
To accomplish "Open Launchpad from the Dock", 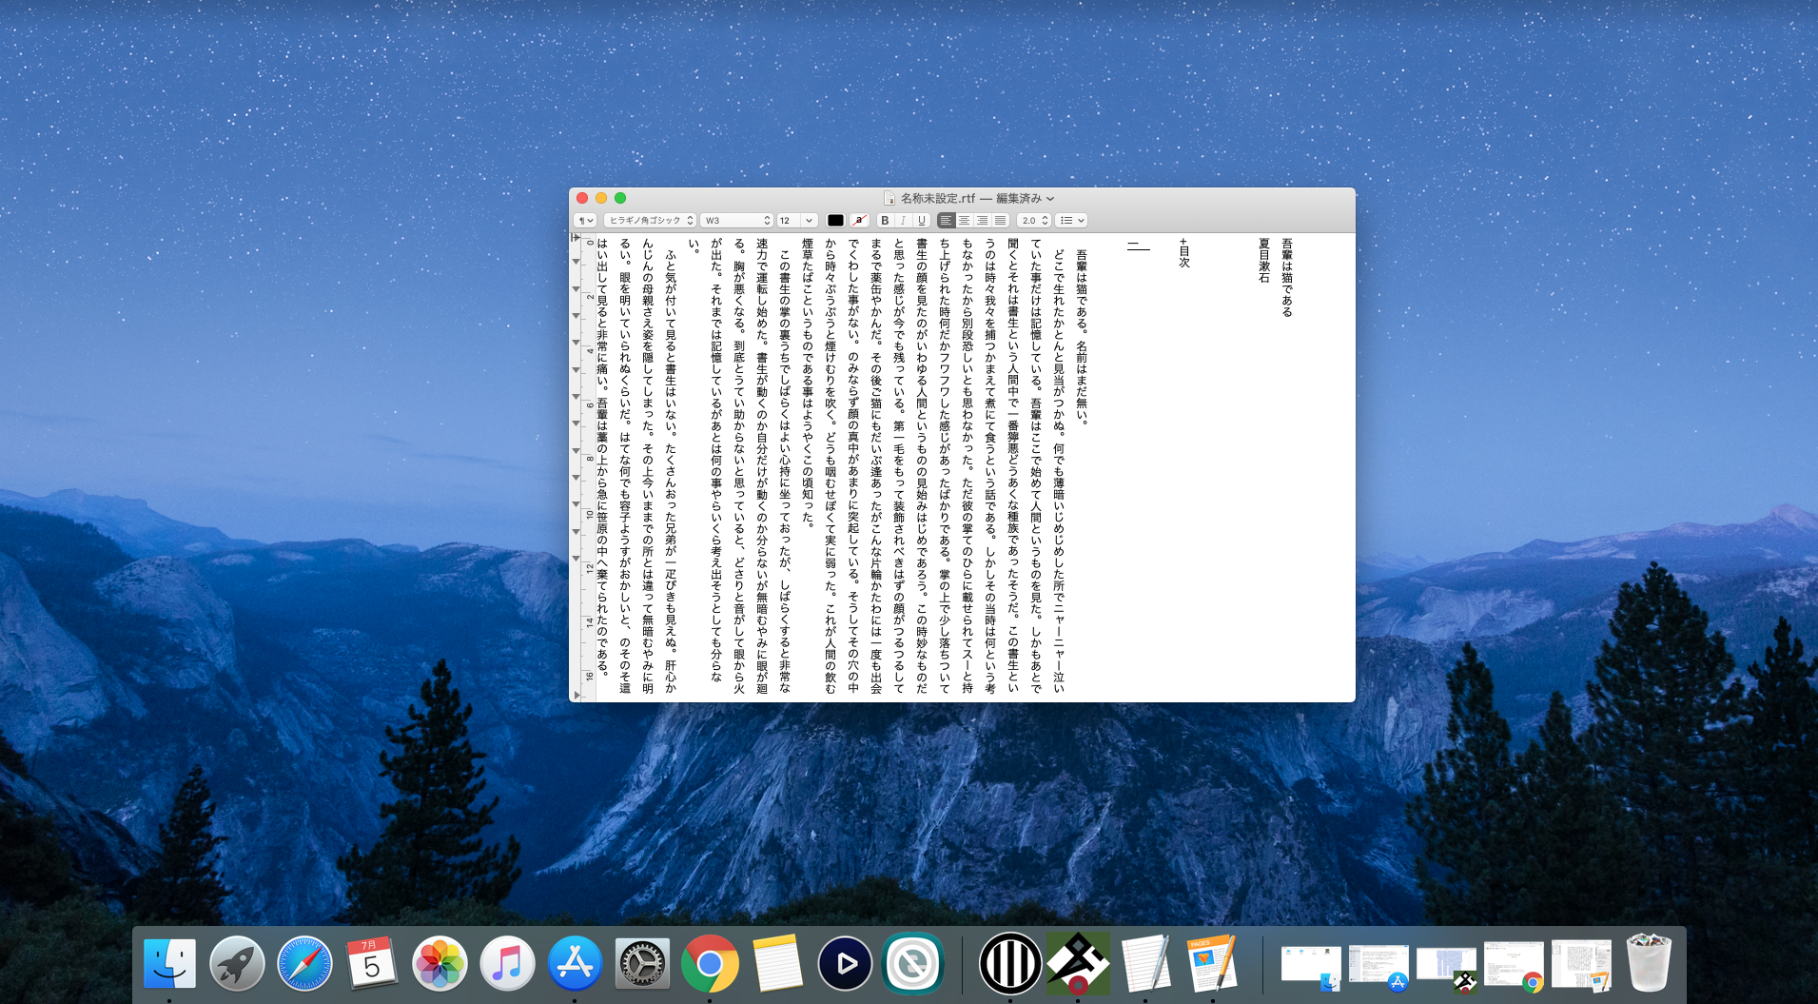I will [x=237, y=963].
